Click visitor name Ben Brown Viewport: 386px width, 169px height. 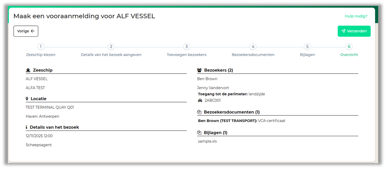coord(207,79)
